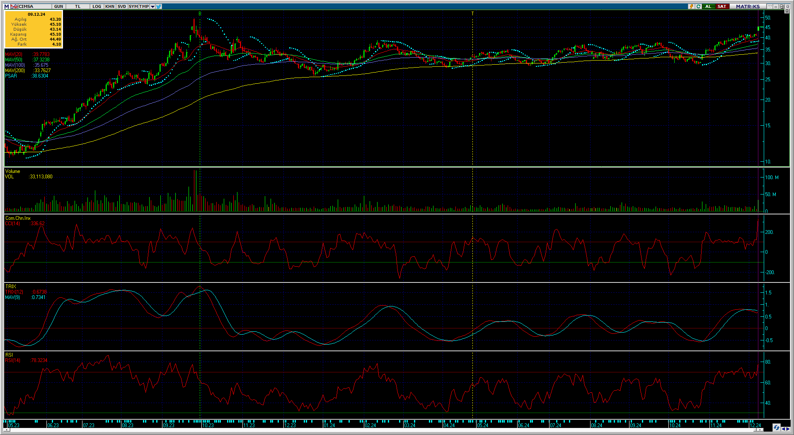Click the Ağ. Ort value 44.49
The width and height of the screenshot is (794, 435).
(55, 39)
